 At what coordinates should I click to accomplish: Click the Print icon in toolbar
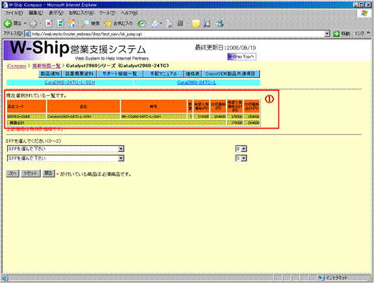click(x=169, y=23)
